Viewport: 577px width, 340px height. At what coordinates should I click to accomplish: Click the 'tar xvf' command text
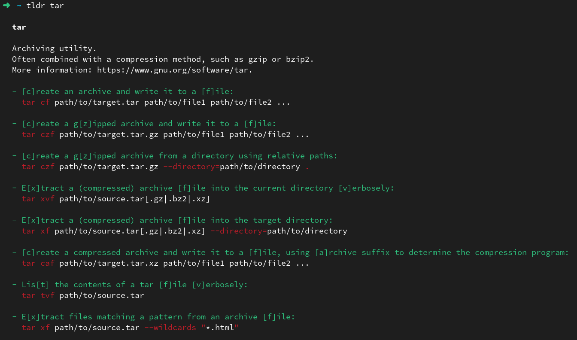pyautogui.click(x=38, y=199)
